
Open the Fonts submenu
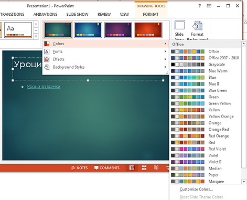point(106,51)
